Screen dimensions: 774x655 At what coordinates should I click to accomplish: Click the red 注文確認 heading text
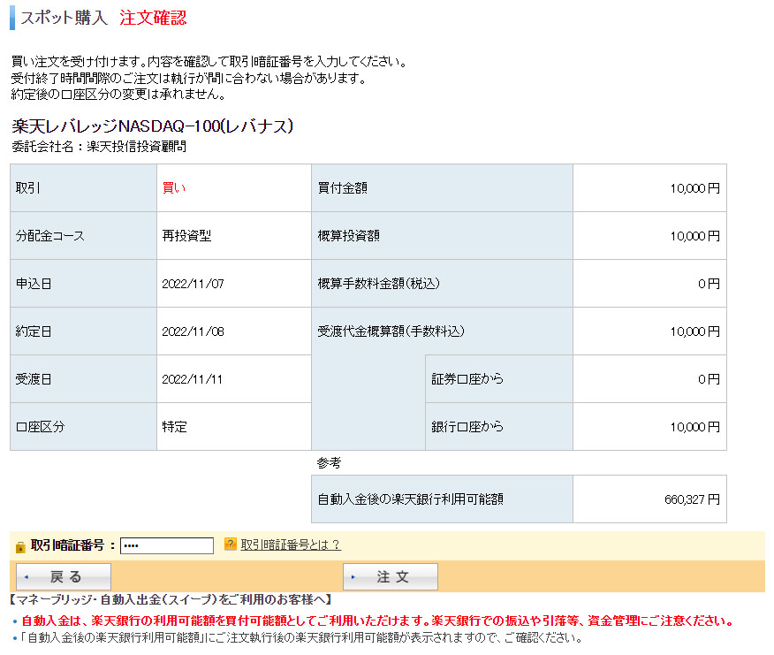click(x=153, y=19)
